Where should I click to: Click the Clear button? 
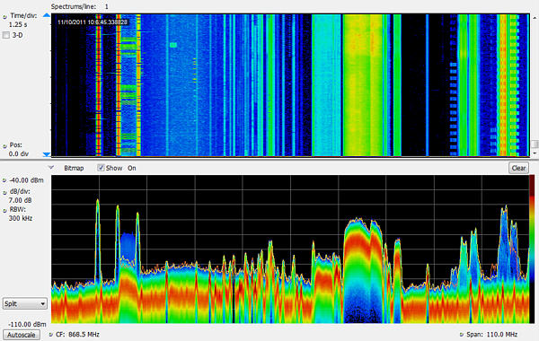(518, 168)
